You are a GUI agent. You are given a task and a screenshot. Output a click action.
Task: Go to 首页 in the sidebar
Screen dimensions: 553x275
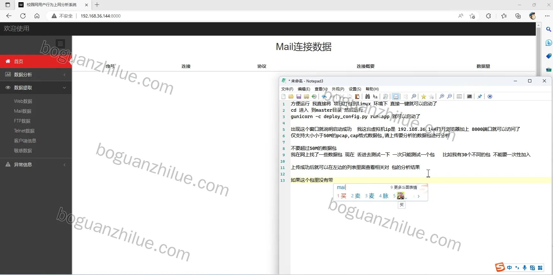[36, 61]
